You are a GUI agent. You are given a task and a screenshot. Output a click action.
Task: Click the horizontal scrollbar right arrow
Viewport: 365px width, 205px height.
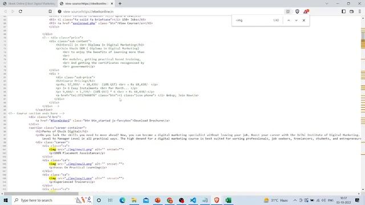(359, 194)
